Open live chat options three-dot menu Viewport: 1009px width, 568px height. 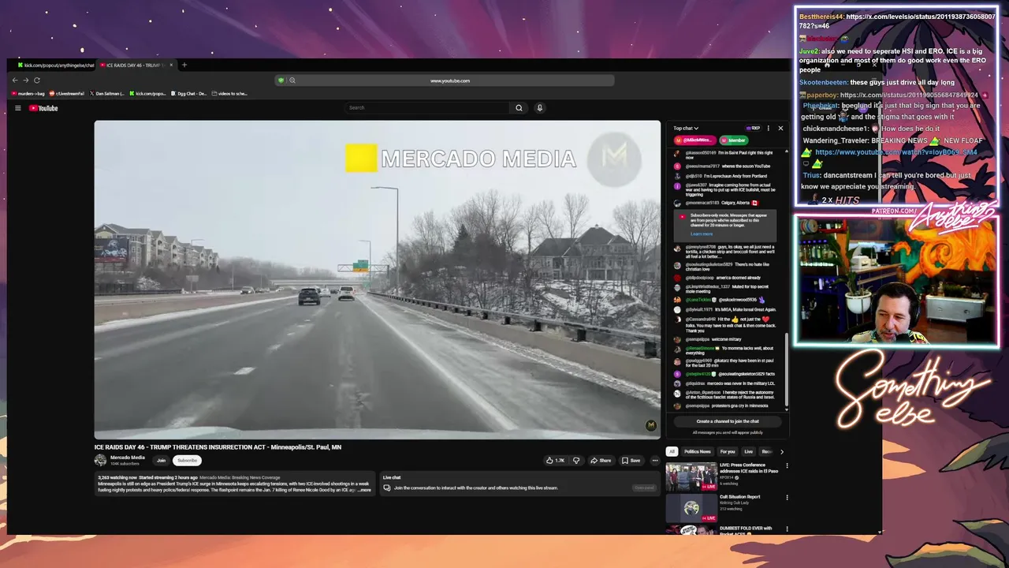point(769,128)
